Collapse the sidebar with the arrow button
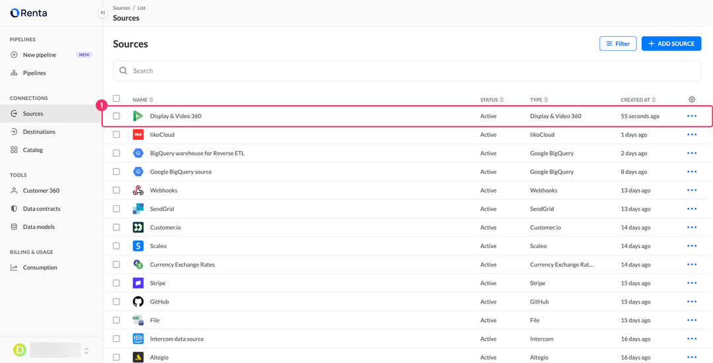713x363 pixels. point(103,13)
